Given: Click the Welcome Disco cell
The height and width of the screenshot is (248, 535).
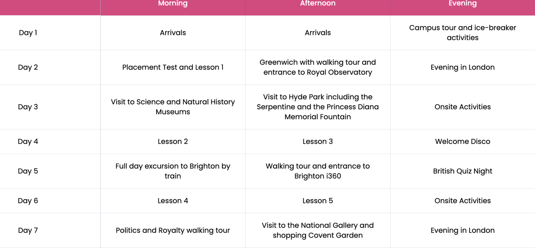Looking at the screenshot, I should [x=462, y=142].
